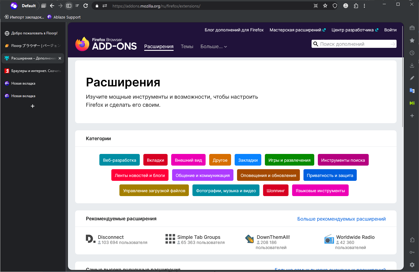Click the page vertical scrollbar

pos(403,77)
